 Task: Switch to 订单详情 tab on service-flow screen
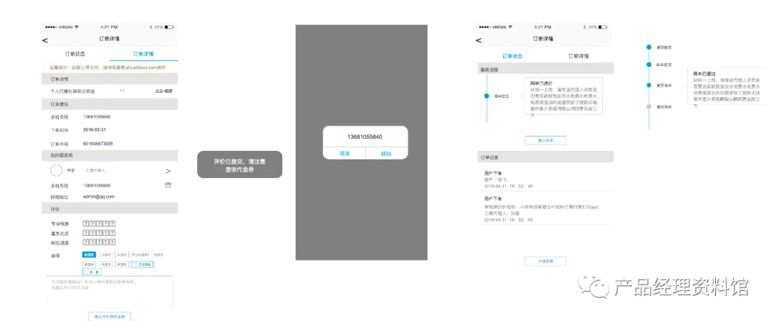578,56
